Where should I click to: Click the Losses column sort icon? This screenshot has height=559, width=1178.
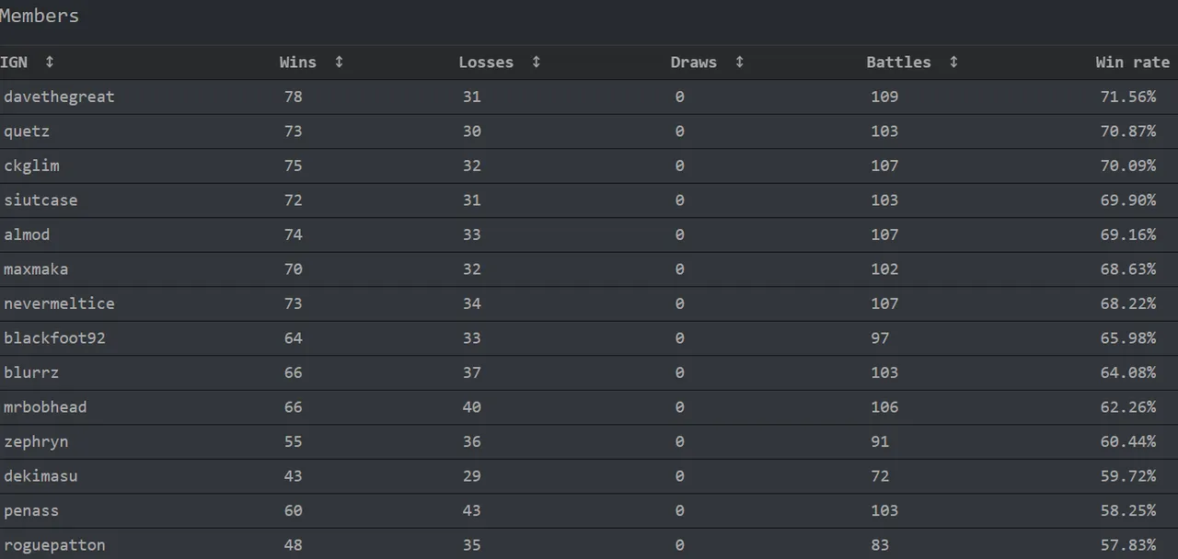coord(536,62)
